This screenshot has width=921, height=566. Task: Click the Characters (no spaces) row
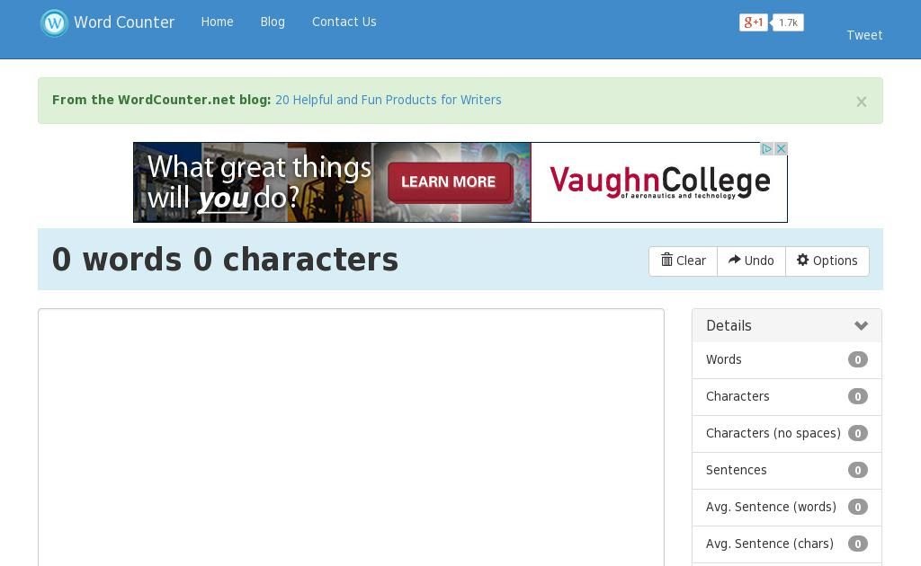coord(787,434)
